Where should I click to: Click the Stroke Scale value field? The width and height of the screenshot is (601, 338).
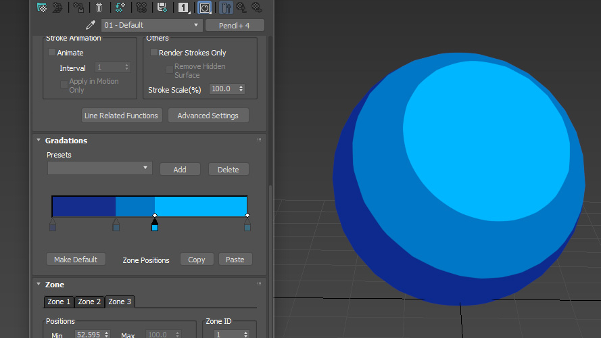click(x=224, y=89)
